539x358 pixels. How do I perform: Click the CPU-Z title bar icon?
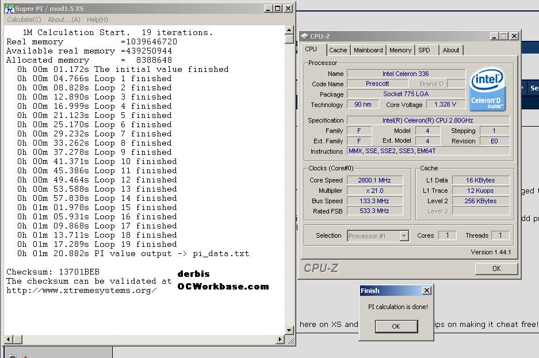click(x=304, y=36)
